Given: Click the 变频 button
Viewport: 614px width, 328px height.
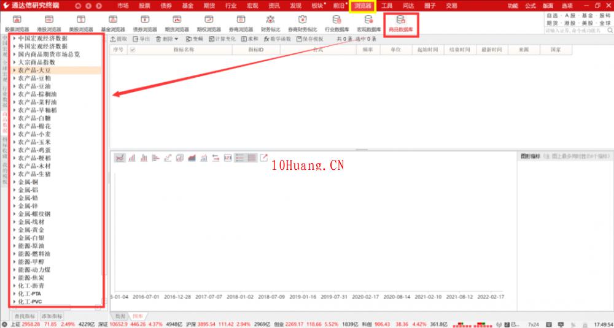Looking at the screenshot, I should (x=195, y=39).
